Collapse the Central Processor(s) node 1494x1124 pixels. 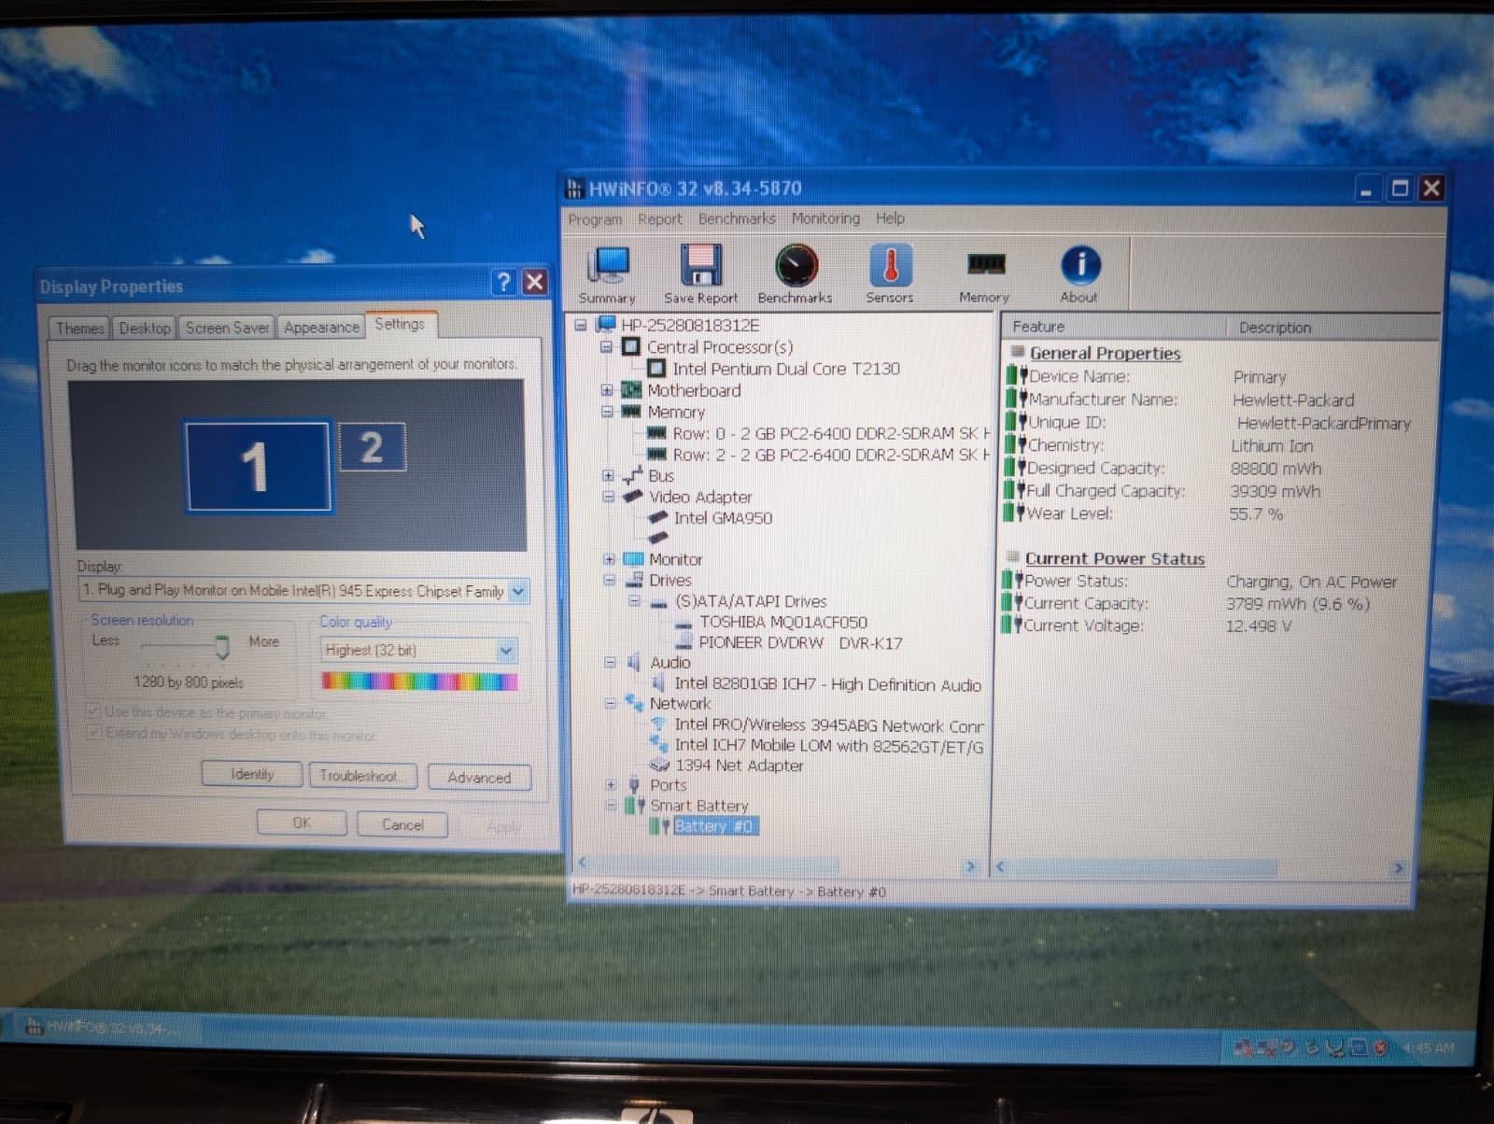click(606, 347)
